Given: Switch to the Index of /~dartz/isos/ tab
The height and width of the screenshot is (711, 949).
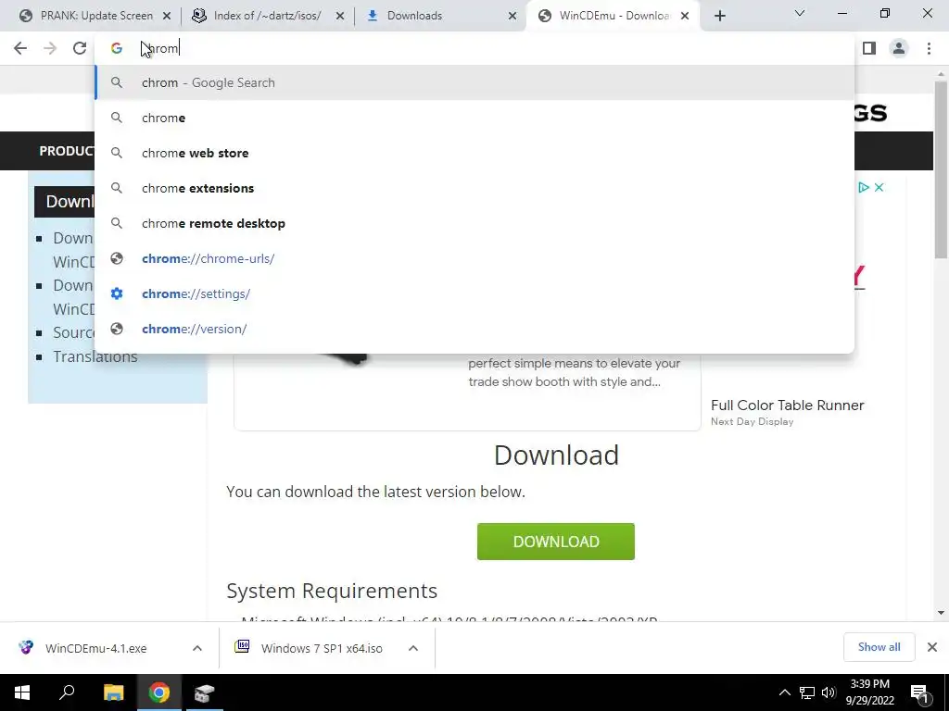Looking at the screenshot, I should point(268,16).
